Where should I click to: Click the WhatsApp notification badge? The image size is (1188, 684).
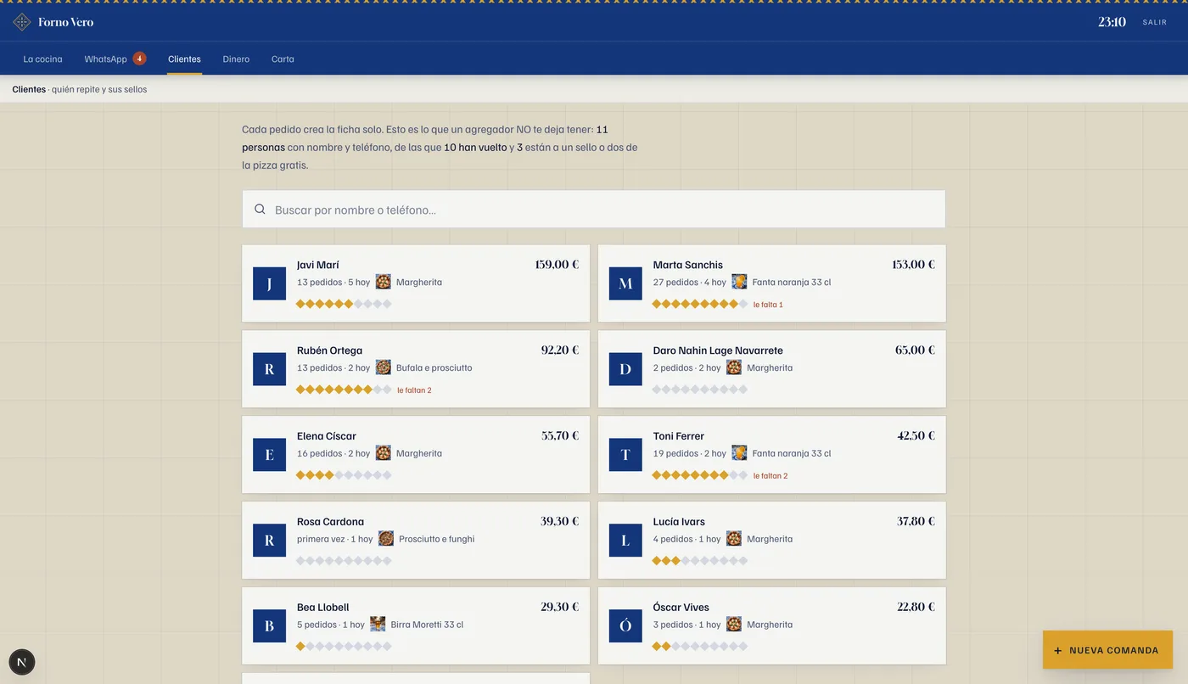pos(140,59)
